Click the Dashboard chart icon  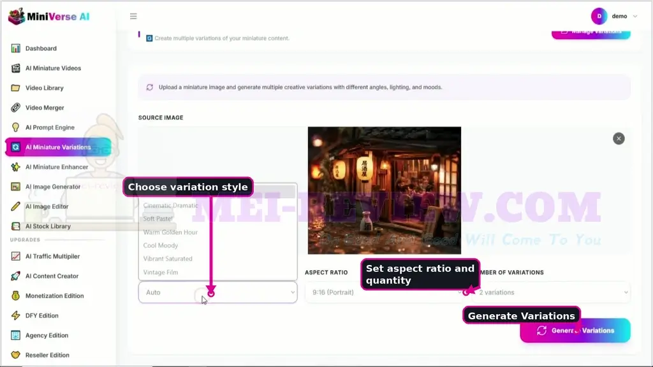pyautogui.click(x=15, y=48)
